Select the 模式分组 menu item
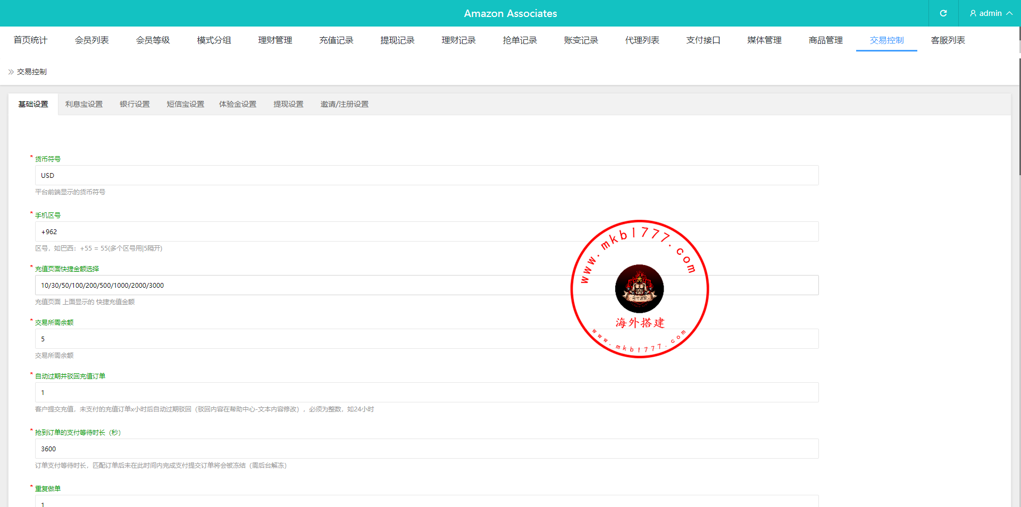 point(214,40)
